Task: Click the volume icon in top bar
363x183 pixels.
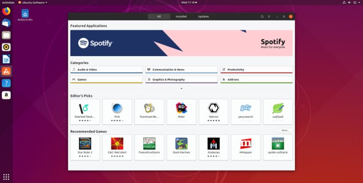Action: (x=350, y=2)
